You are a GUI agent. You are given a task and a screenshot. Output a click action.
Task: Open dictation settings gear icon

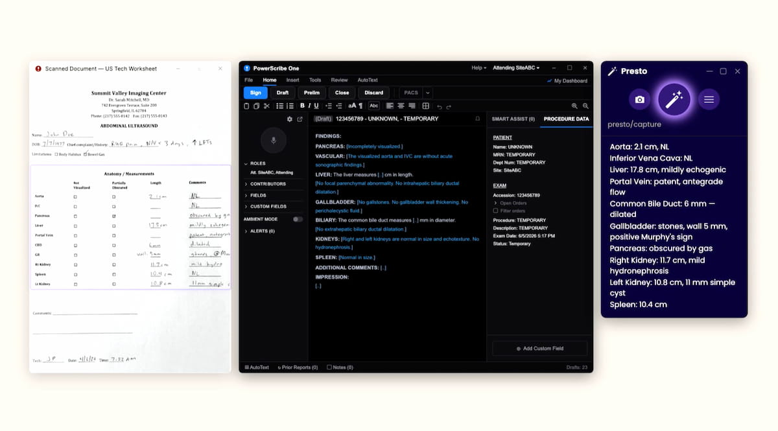[290, 119]
